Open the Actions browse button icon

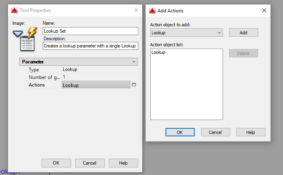tap(134, 85)
